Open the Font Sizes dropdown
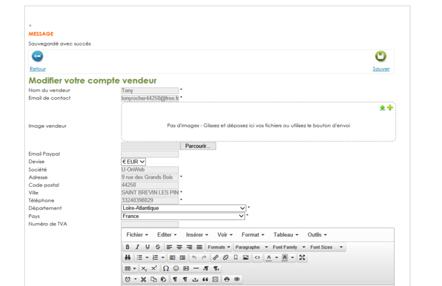The height and width of the screenshot is (286, 442). click(x=327, y=247)
